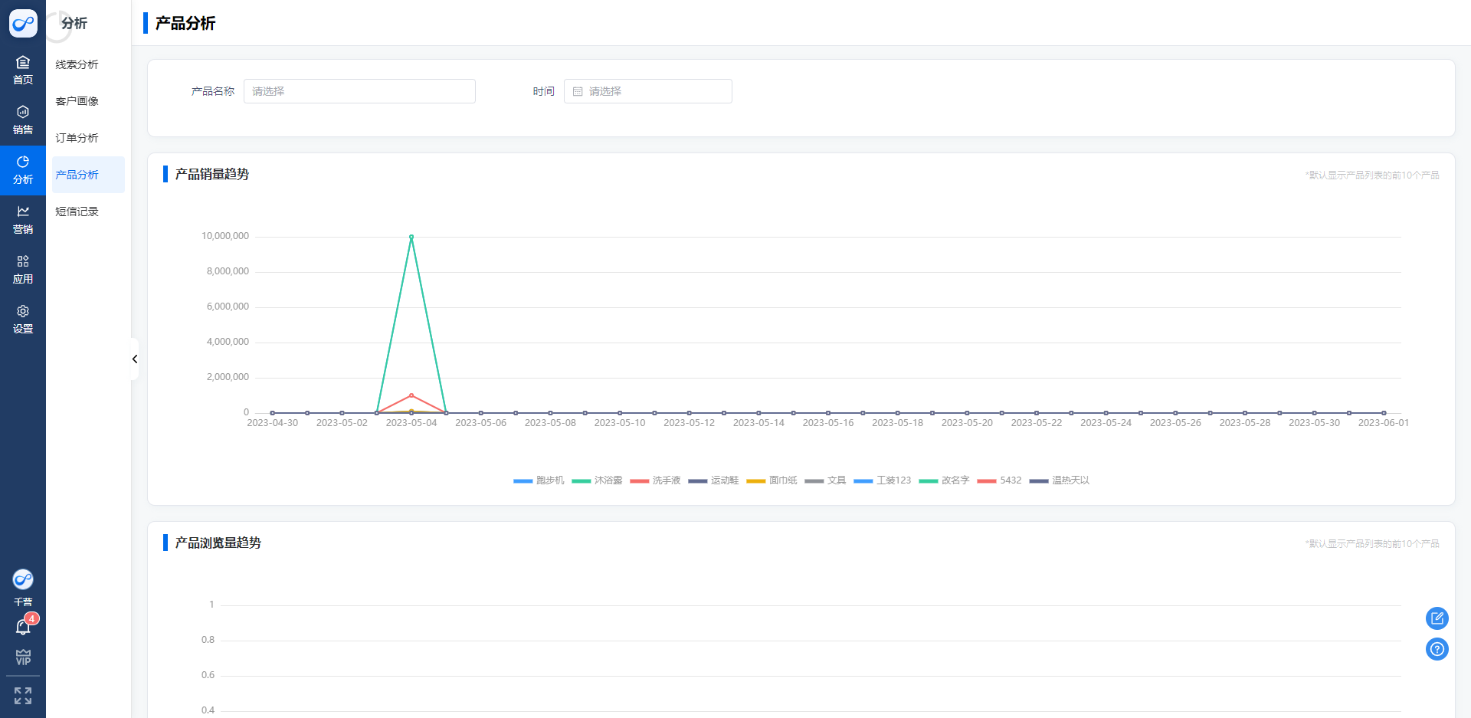Click the blue edit feedback floating button
The width and height of the screenshot is (1471, 718).
(1437, 618)
